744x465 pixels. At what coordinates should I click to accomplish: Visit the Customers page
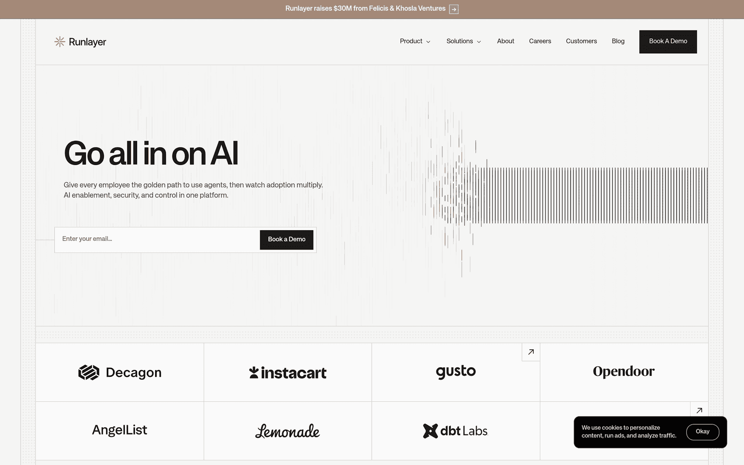[x=581, y=41]
